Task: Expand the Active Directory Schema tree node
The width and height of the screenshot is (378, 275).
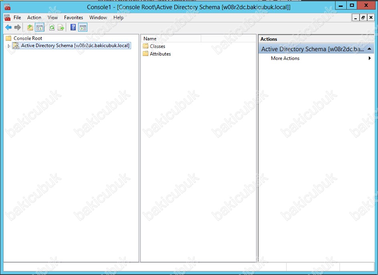Action: coord(9,46)
